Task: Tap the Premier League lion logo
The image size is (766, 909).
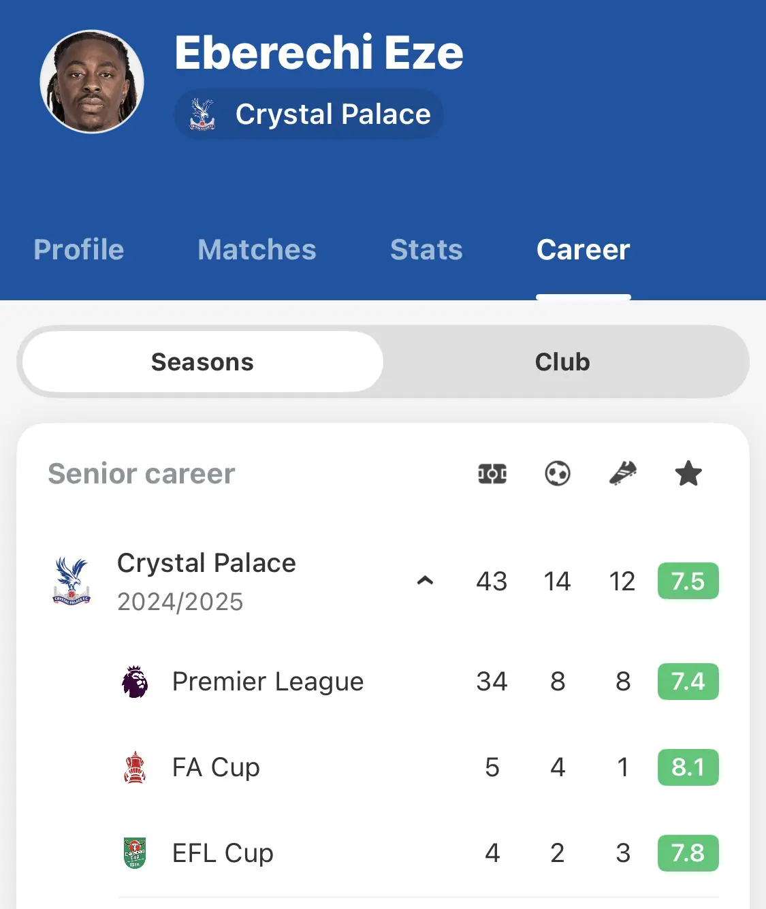Action: pyautogui.click(x=135, y=682)
